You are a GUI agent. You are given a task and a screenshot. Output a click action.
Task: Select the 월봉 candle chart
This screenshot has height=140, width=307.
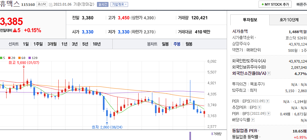[x=189, y=44]
